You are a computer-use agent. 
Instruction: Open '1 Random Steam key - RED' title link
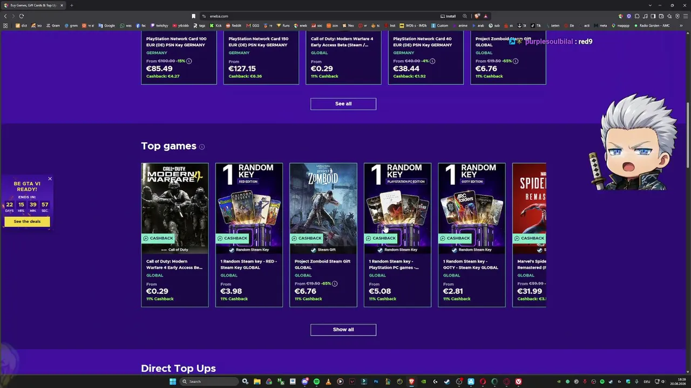click(x=248, y=265)
